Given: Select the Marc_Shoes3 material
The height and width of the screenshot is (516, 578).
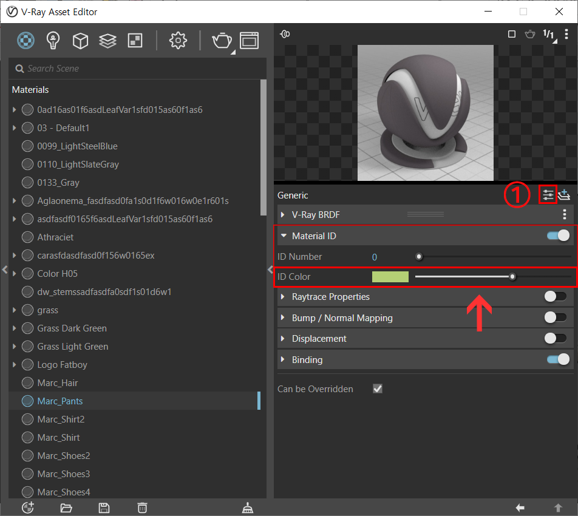Looking at the screenshot, I should coord(134,474).
